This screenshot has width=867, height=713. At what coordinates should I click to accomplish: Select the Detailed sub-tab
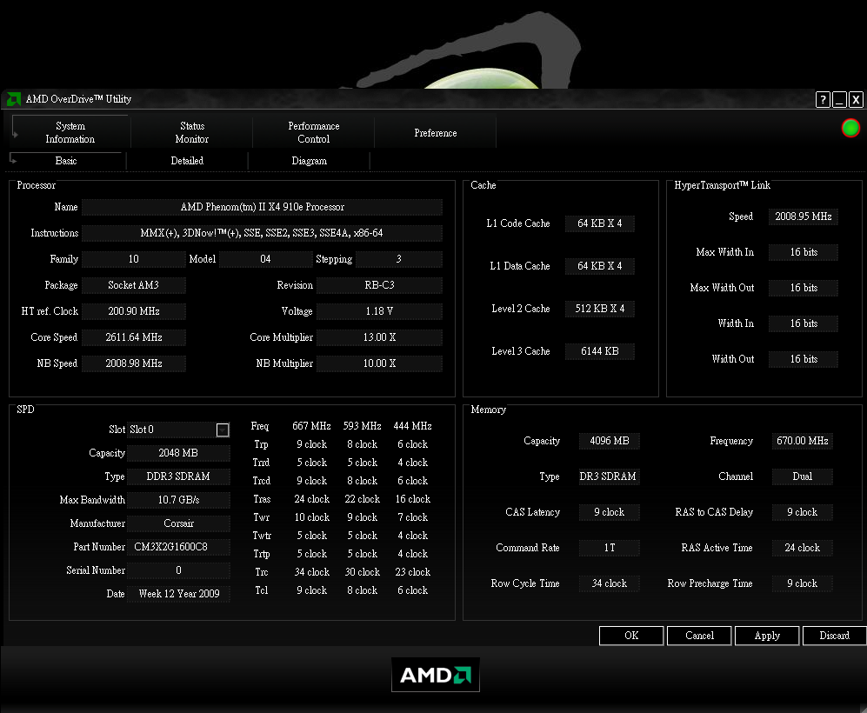click(x=187, y=161)
